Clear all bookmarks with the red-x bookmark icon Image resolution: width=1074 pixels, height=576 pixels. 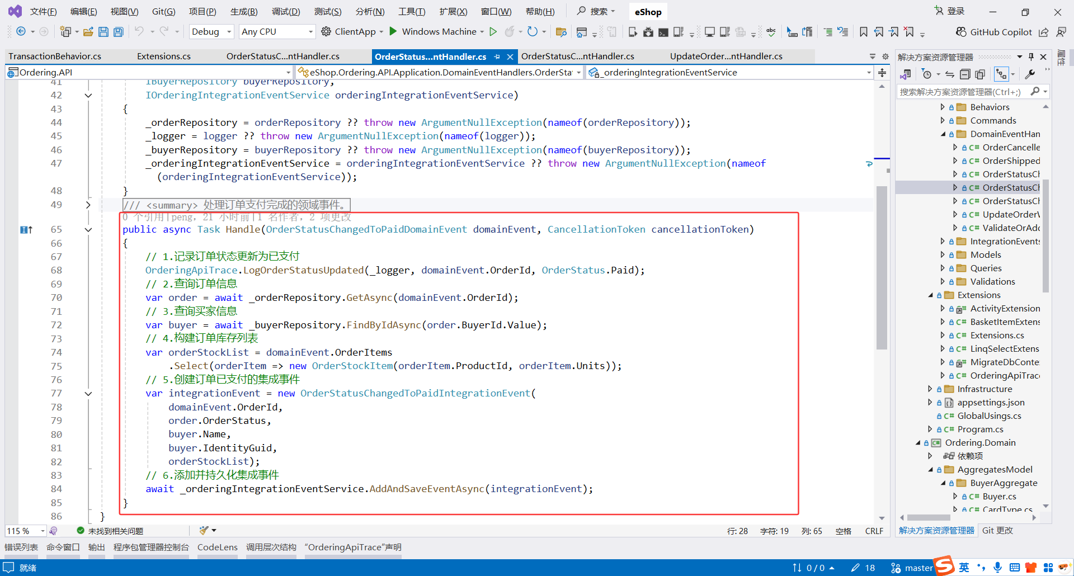910,32
